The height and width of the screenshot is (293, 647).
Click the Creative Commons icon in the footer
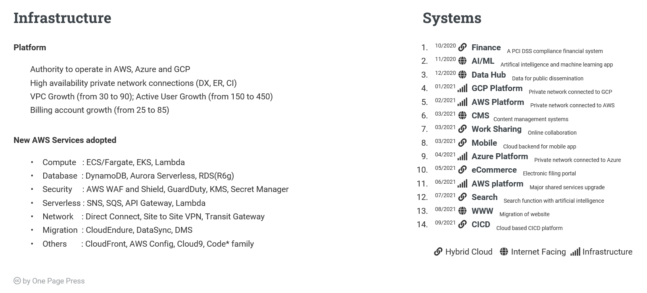click(x=17, y=281)
